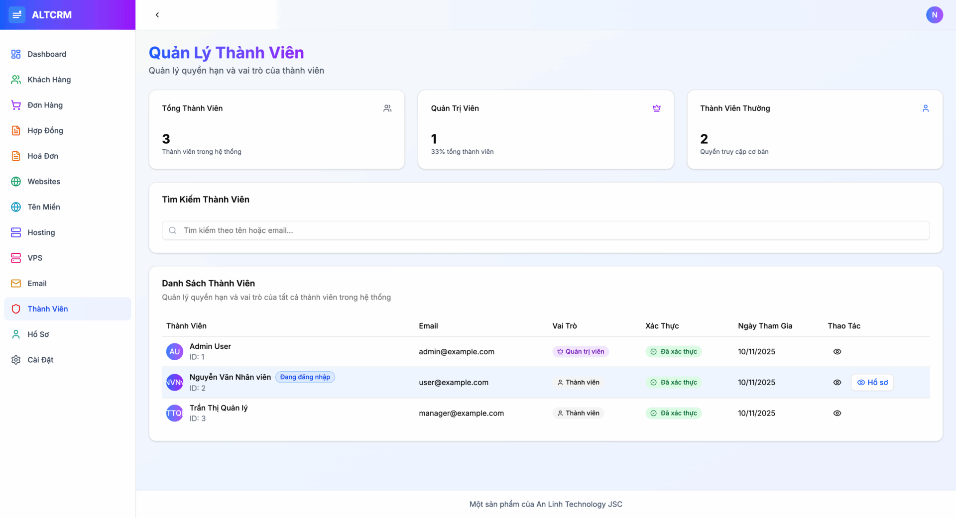Click the Email envelope icon

(x=15, y=283)
